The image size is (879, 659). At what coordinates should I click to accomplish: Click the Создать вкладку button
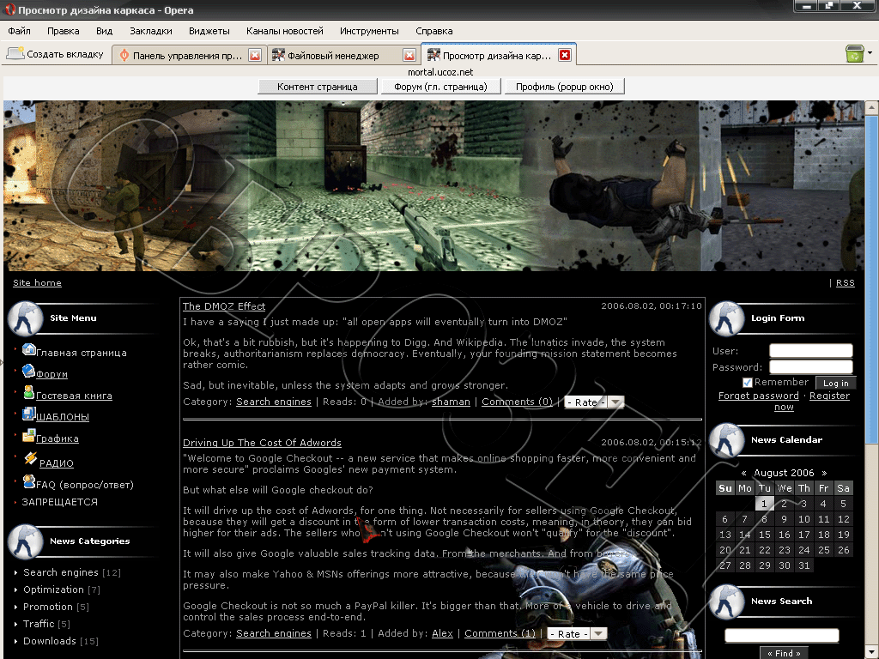(x=56, y=54)
